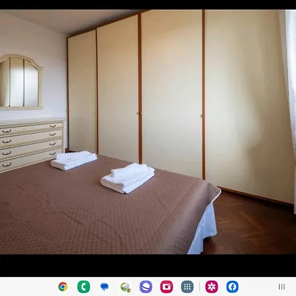This screenshot has width=296, height=296.
Task: Open the Facebook app
Action: click(x=232, y=287)
